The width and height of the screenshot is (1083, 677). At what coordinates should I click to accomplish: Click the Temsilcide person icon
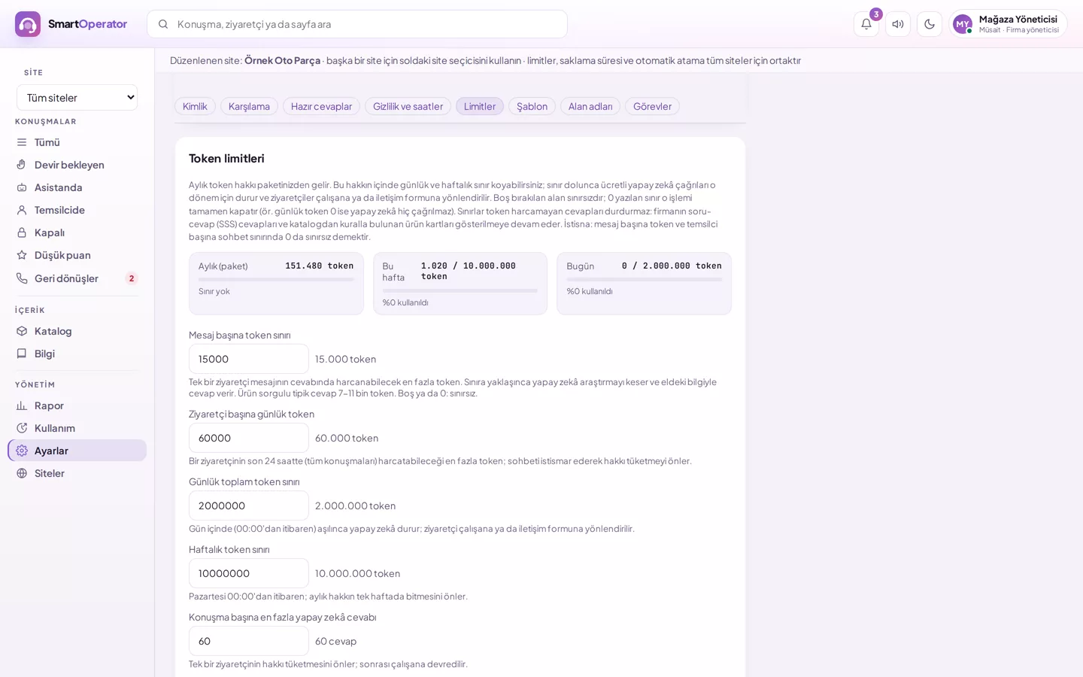(x=22, y=210)
